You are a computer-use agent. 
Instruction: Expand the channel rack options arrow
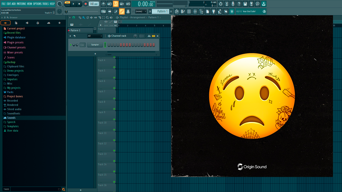[x=70, y=36]
